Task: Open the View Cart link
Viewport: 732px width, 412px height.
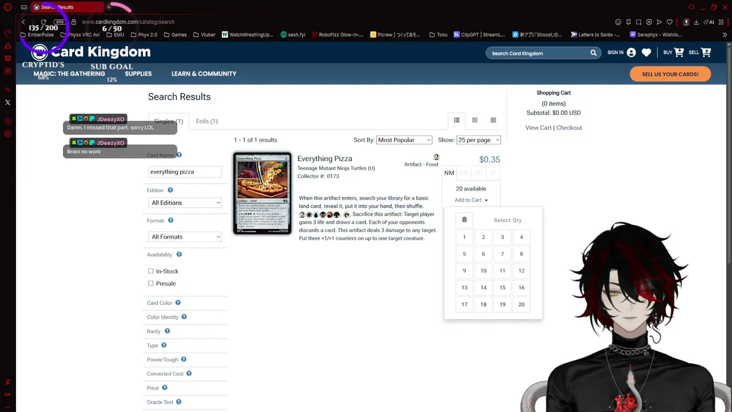Action: click(539, 128)
